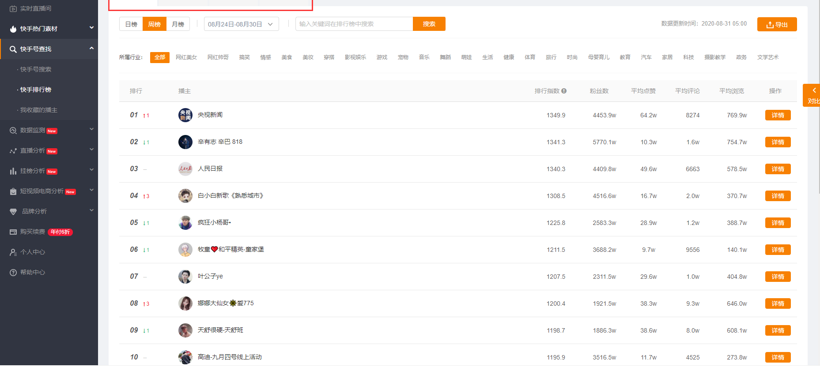The image size is (820, 367).
Task: Click the 个人中心 user icon
Action: tap(13, 252)
